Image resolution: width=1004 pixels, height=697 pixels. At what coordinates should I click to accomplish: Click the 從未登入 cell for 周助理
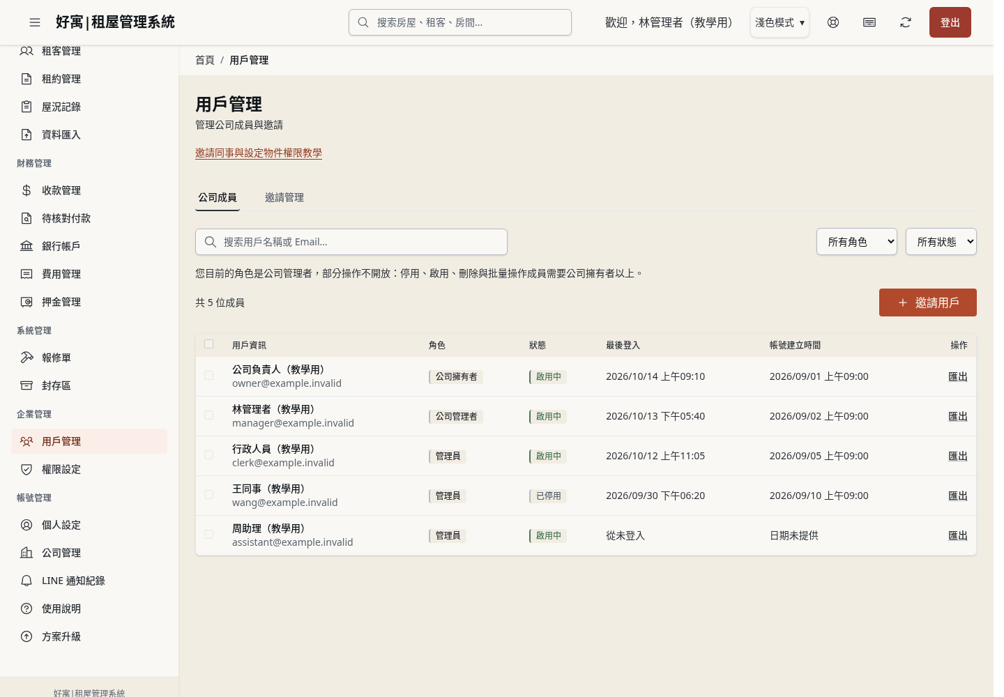[625, 535]
